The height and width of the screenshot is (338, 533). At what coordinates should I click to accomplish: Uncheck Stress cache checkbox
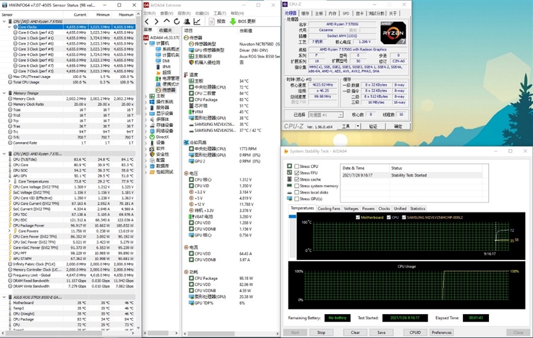click(296, 179)
